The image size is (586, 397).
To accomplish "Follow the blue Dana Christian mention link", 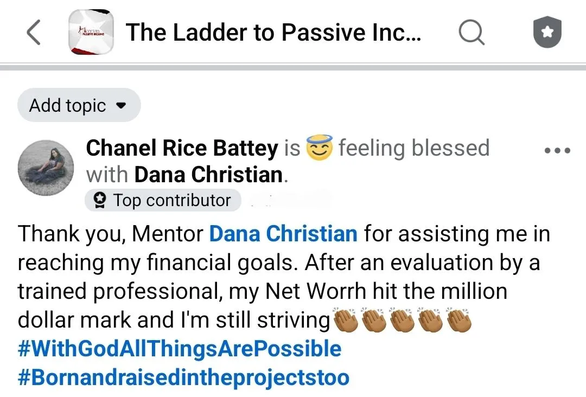I will (x=283, y=234).
